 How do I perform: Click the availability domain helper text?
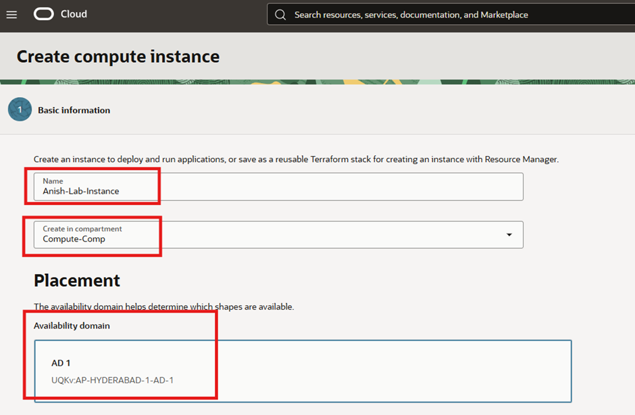(x=163, y=307)
